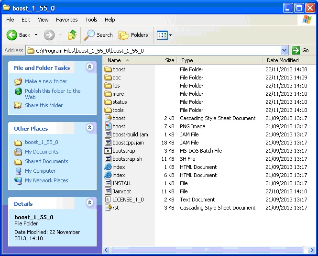Open the Back history dropdown arrow

click(x=36, y=35)
